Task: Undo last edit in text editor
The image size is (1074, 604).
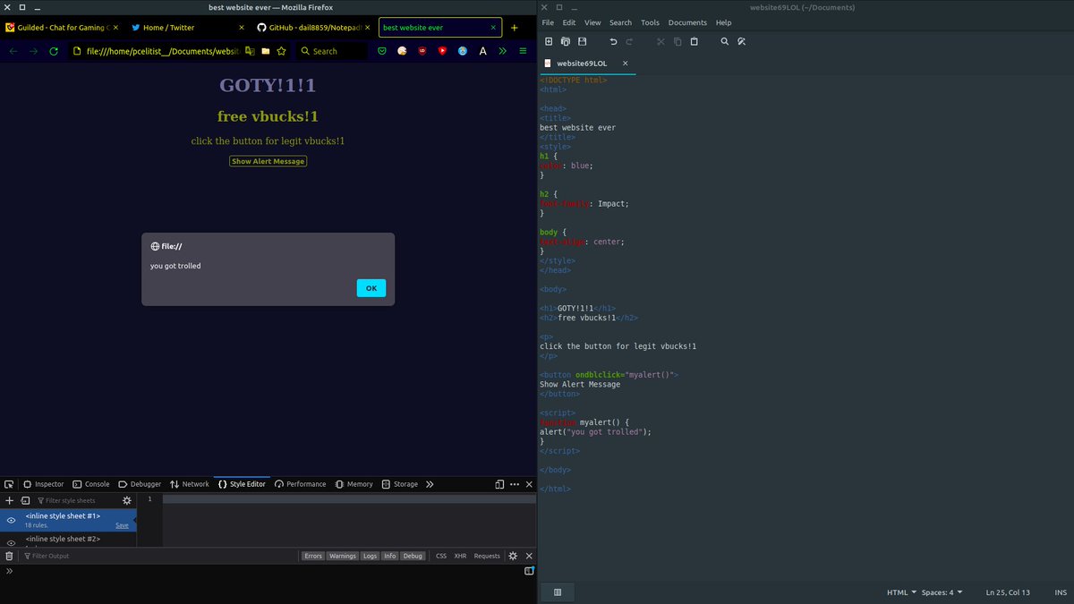Action: coord(613,41)
